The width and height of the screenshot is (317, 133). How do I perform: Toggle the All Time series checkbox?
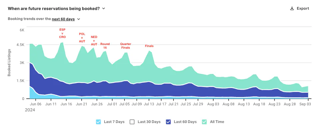(204, 122)
